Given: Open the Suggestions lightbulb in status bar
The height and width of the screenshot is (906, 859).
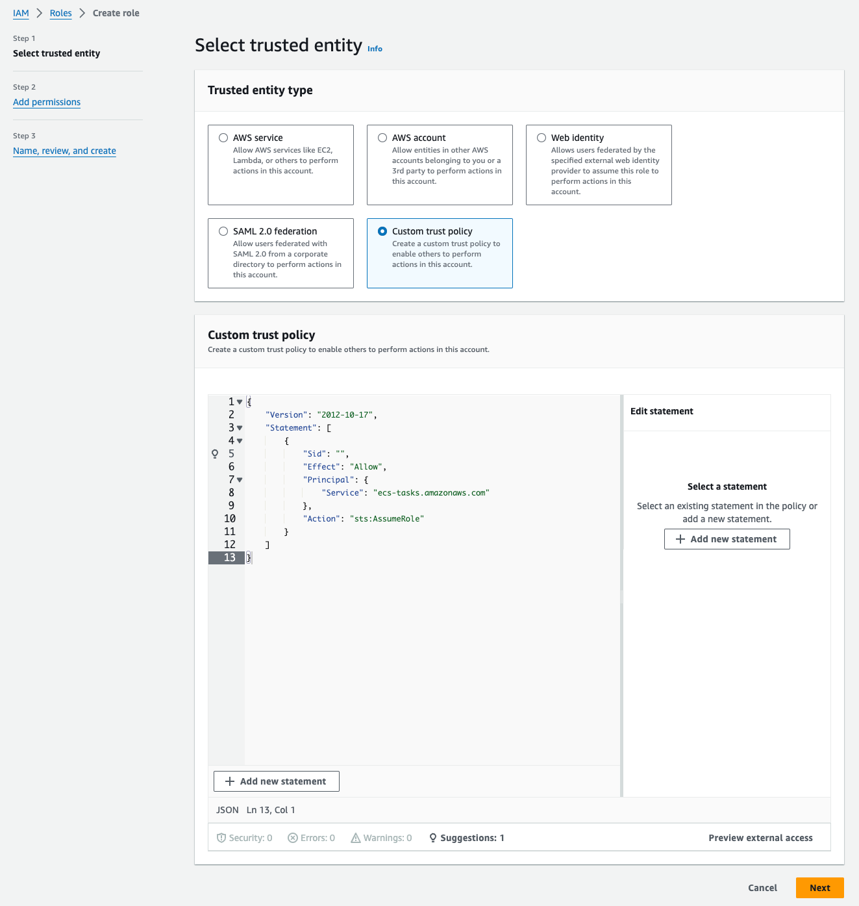Looking at the screenshot, I should pos(433,838).
